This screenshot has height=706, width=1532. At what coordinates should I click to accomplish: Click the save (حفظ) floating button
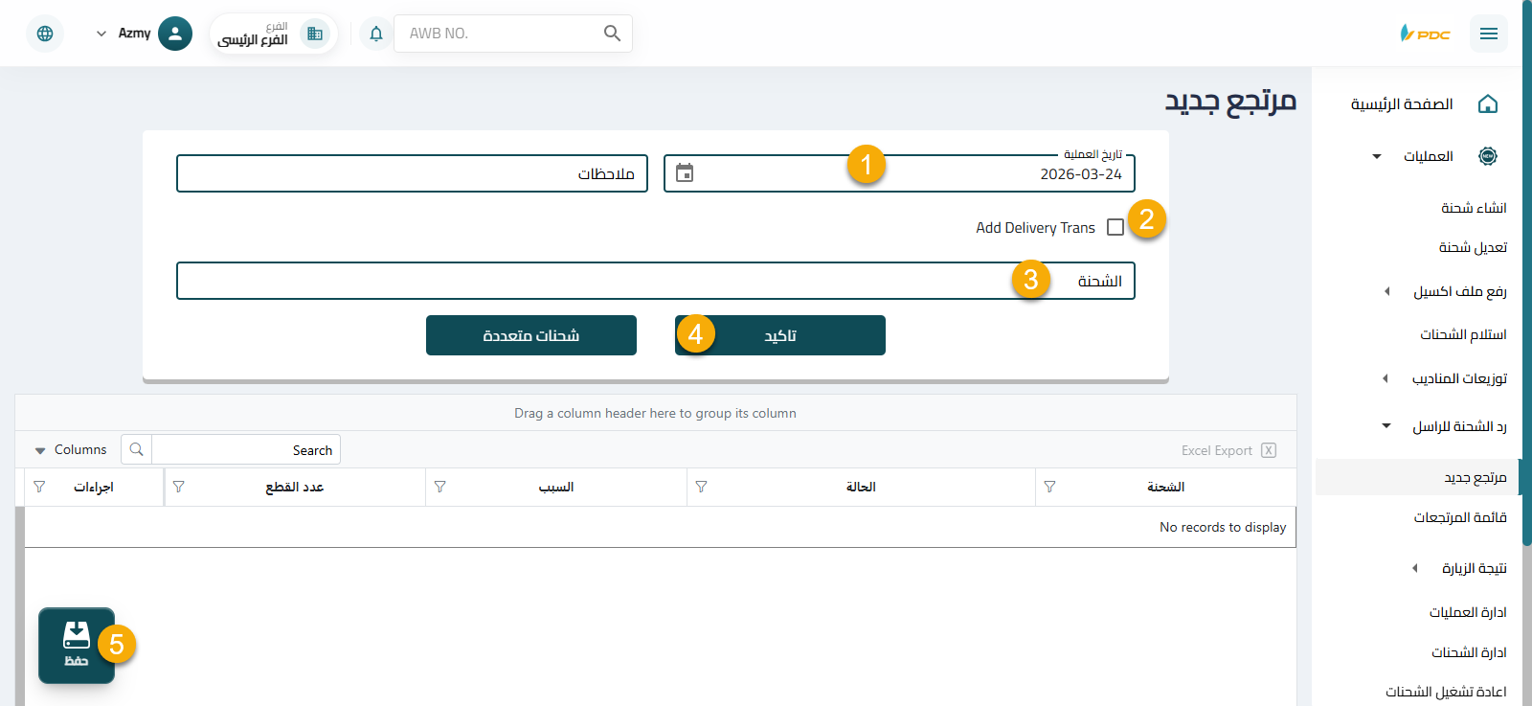pyautogui.click(x=77, y=645)
